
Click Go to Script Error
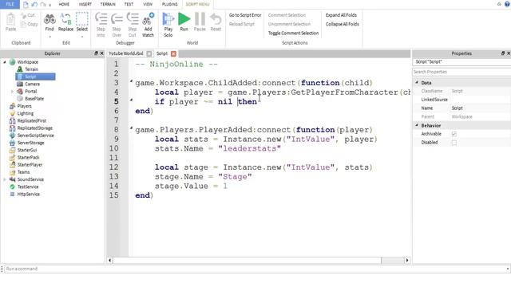[x=245, y=15]
